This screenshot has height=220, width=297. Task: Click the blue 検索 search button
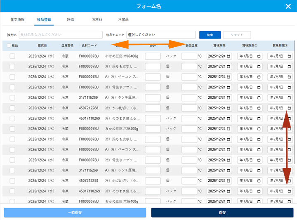pos(210,35)
